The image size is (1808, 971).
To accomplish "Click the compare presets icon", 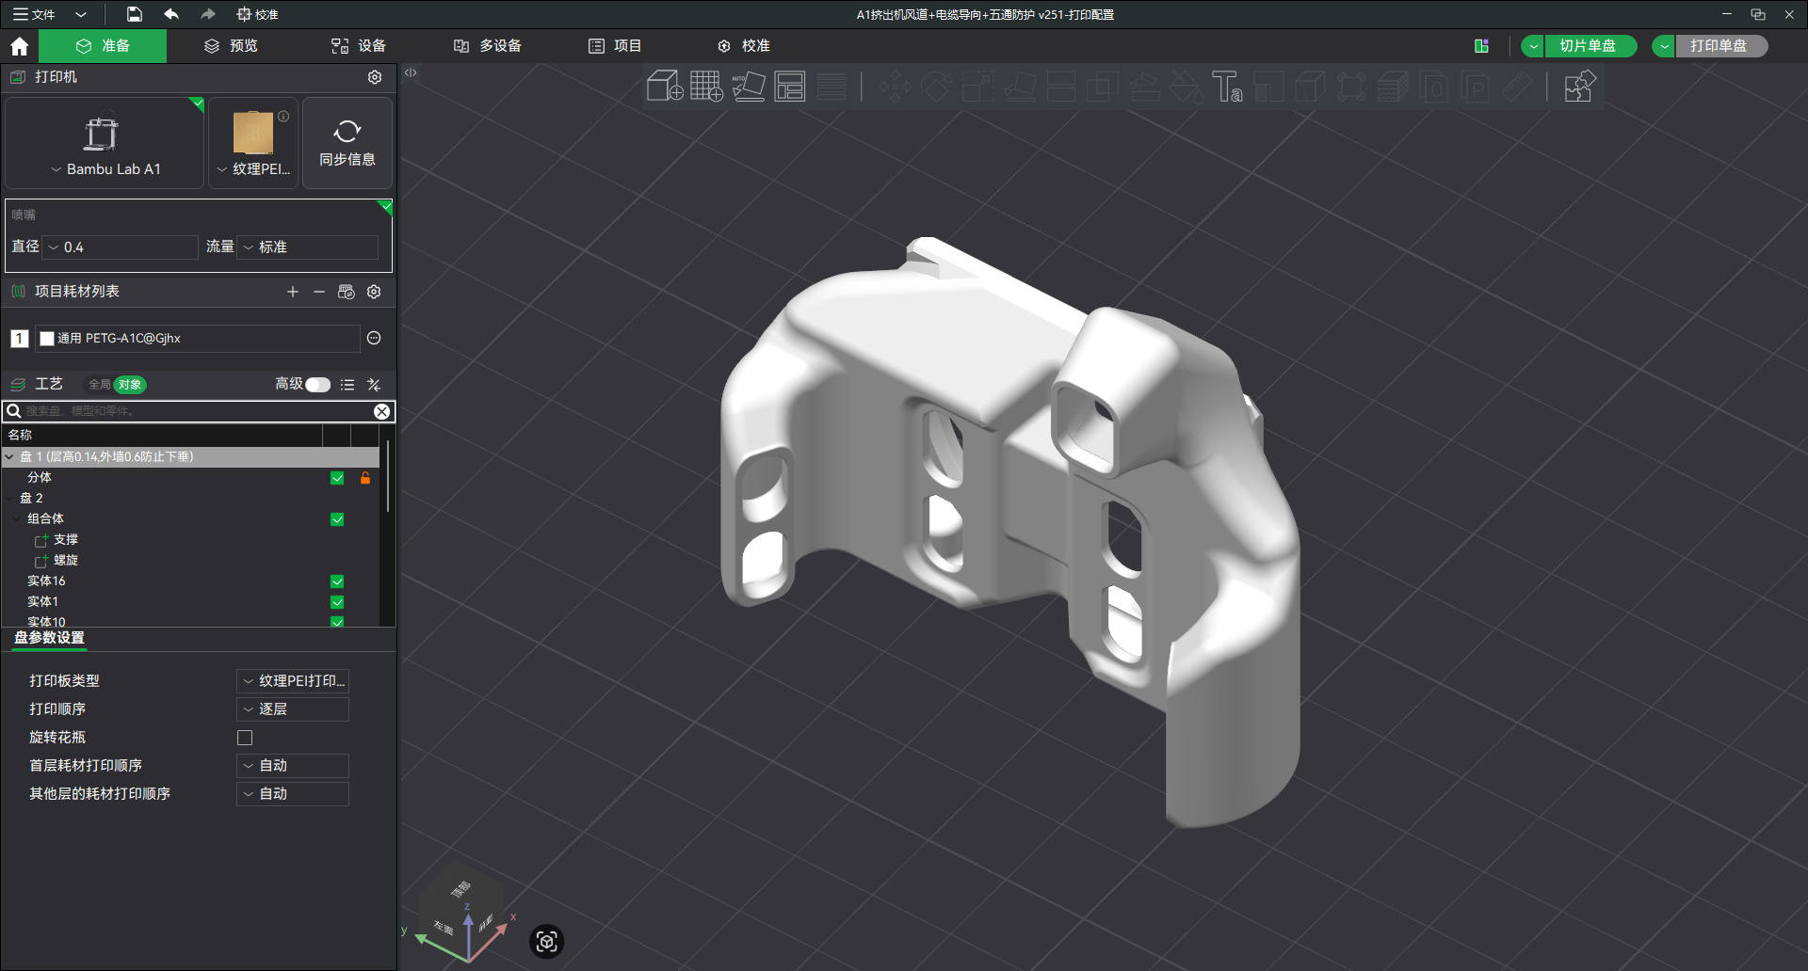I will 374,385.
